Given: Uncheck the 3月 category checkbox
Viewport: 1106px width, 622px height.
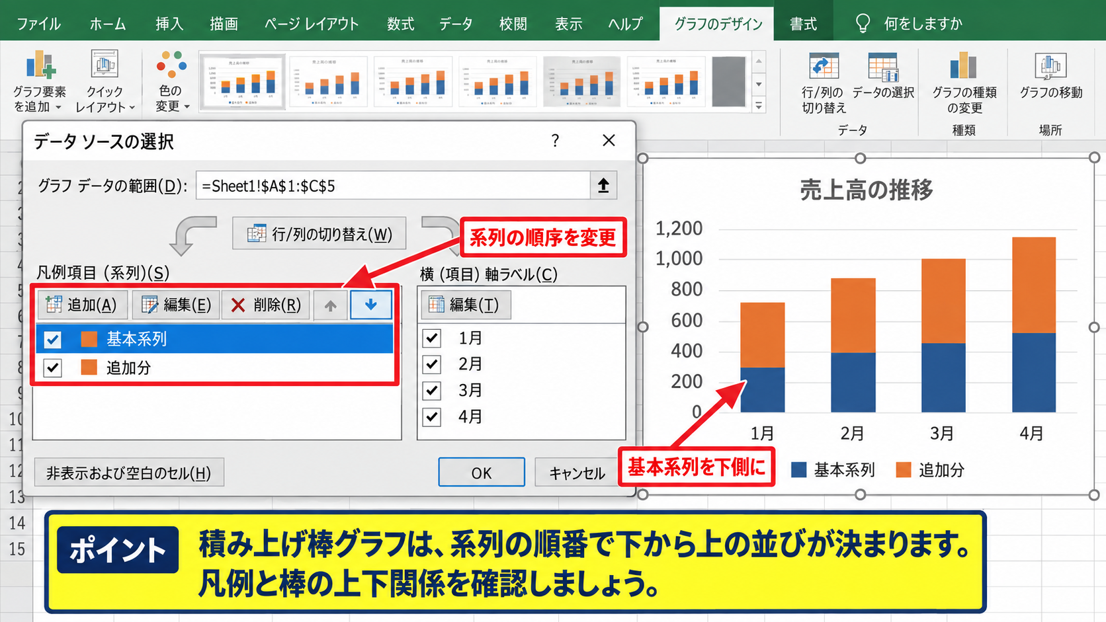Looking at the screenshot, I should pos(432,391).
